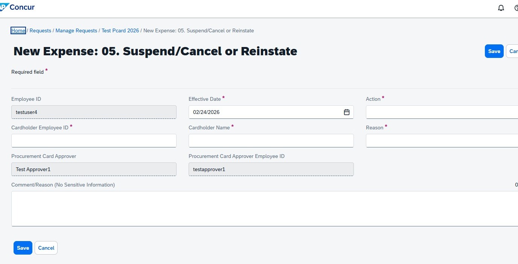Image resolution: width=518 pixels, height=264 pixels.
Task: Click the top Cancel button
Action: pos(512,51)
